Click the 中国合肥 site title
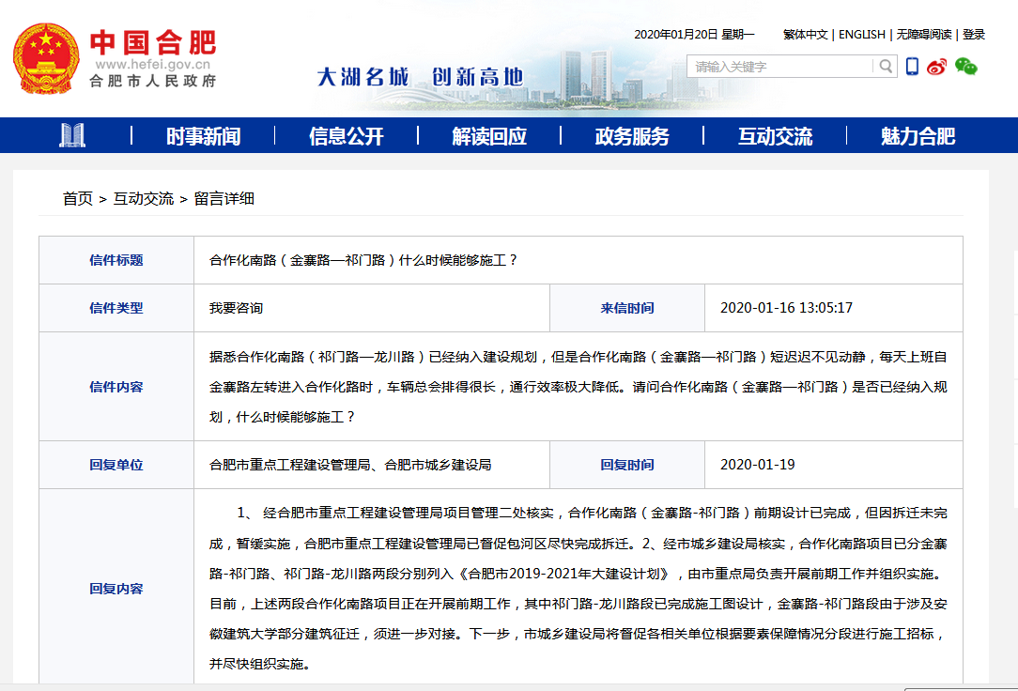 pyautogui.click(x=152, y=43)
